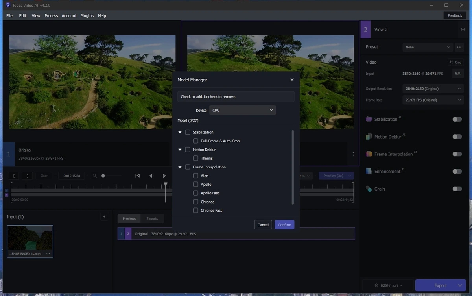
Task: Click the video Input Edit button
Action: point(458,74)
